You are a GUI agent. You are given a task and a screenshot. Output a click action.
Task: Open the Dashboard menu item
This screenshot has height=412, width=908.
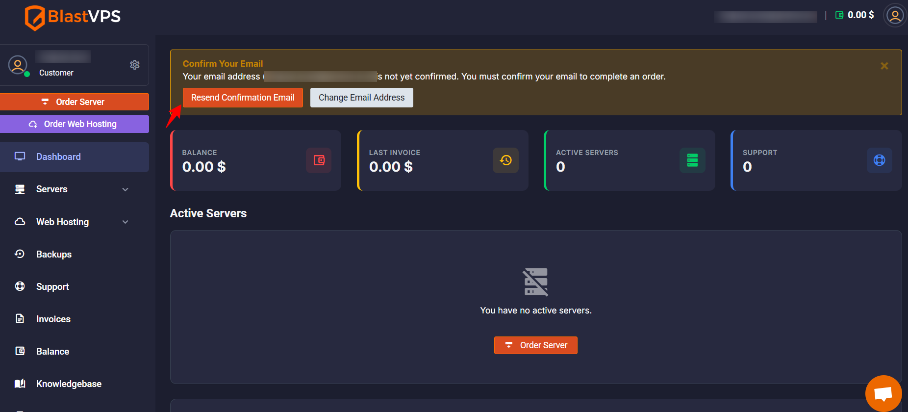click(x=75, y=157)
